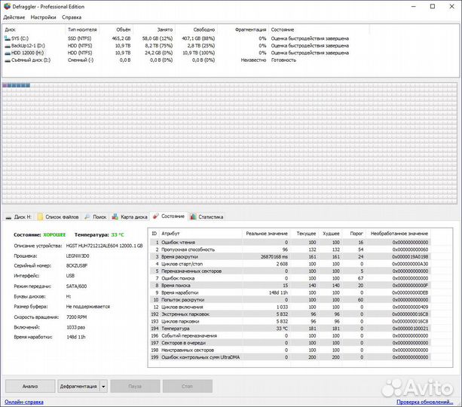Image resolution: width=462 pixels, height=407 pixels.
Task: Select the Экстренных парковок attribute row
Action: (x=290, y=314)
